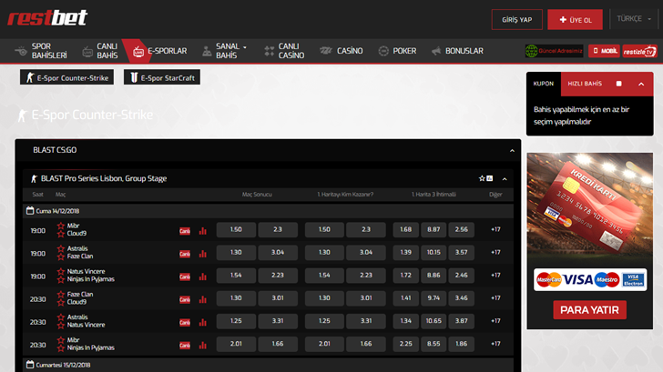
Task: Select 3.04 match result odds for Faze Clan
Action: click(278, 253)
